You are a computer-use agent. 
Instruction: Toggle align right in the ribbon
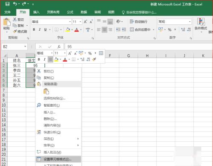tap(110, 29)
